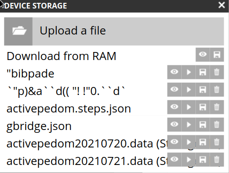View the gbridge.json file
The image size is (229, 173).
pos(174,125)
